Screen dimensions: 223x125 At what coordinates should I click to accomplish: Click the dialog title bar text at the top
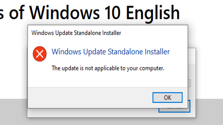click(x=76, y=33)
